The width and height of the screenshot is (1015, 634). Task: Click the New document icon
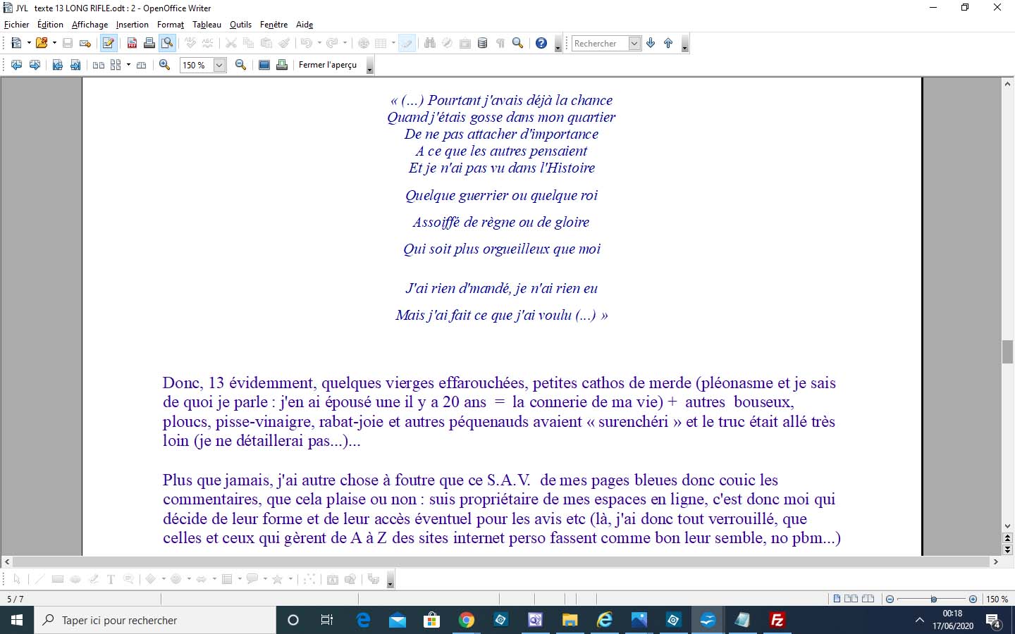[16, 43]
